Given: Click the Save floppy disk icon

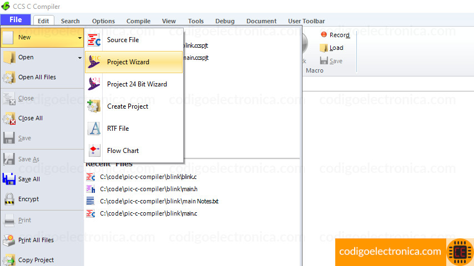Looking at the screenshot, I should (x=9, y=139).
